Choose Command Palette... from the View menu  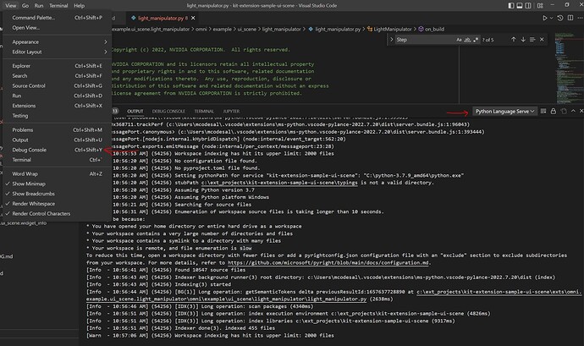coord(57,18)
